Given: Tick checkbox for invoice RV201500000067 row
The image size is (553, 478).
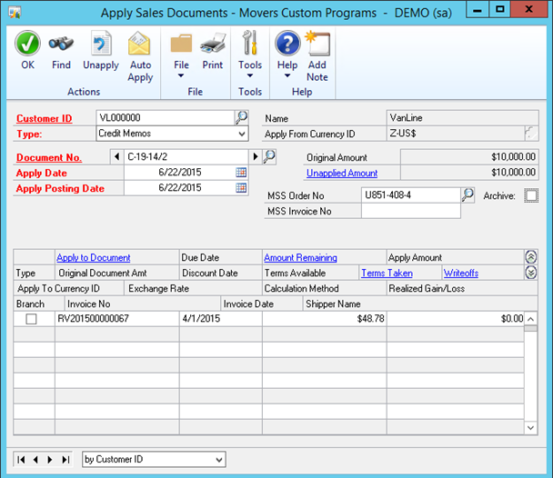Looking at the screenshot, I should (x=32, y=319).
